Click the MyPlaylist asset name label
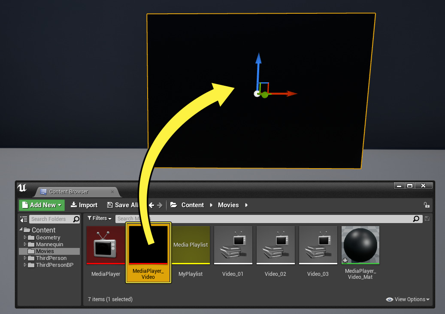 click(x=191, y=274)
